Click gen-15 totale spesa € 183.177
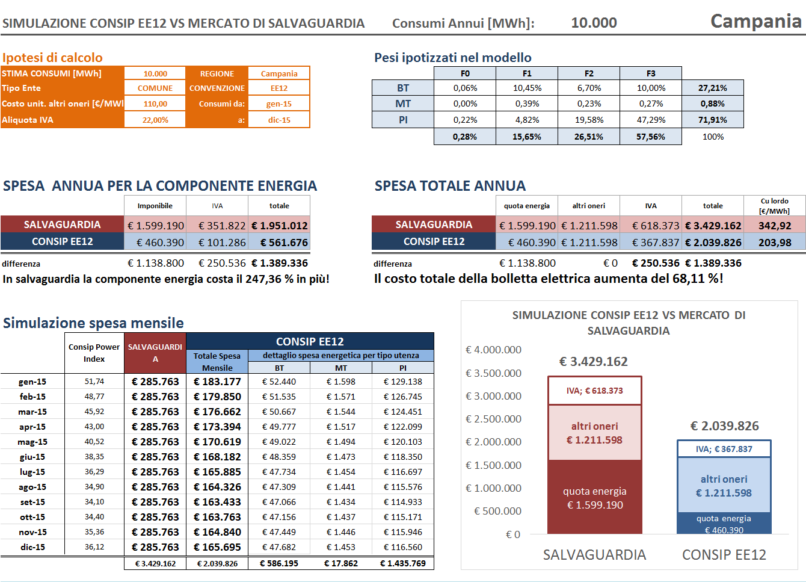This screenshot has width=806, height=582. point(217,382)
